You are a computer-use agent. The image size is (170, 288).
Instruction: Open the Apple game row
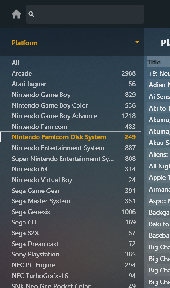click(158, 177)
